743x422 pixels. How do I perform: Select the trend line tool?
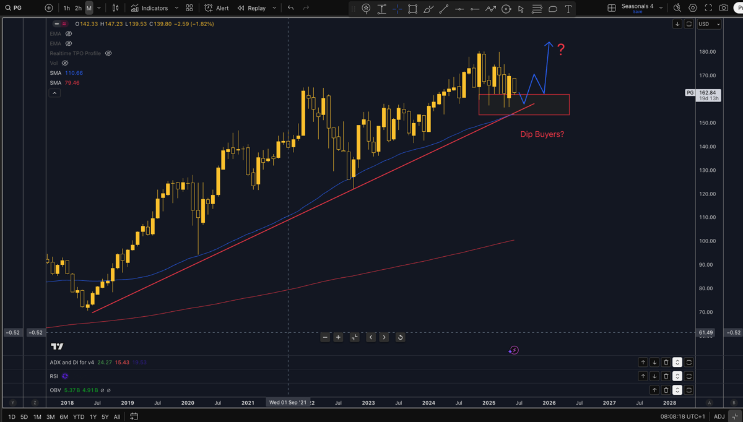click(x=443, y=9)
